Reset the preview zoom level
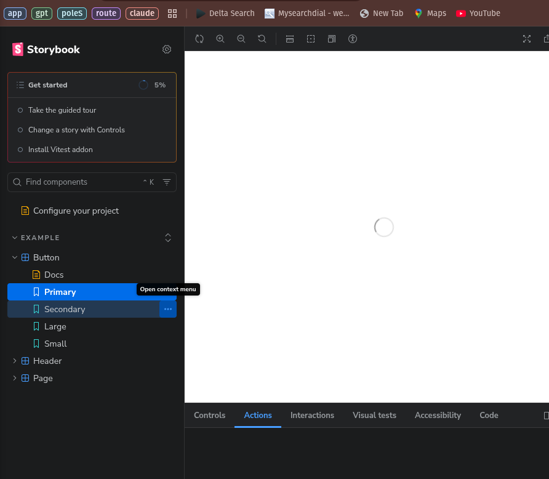549x479 pixels. 262,39
